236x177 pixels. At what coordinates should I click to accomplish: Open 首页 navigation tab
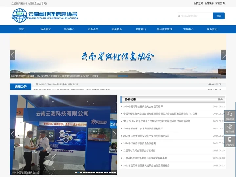tap(22, 29)
